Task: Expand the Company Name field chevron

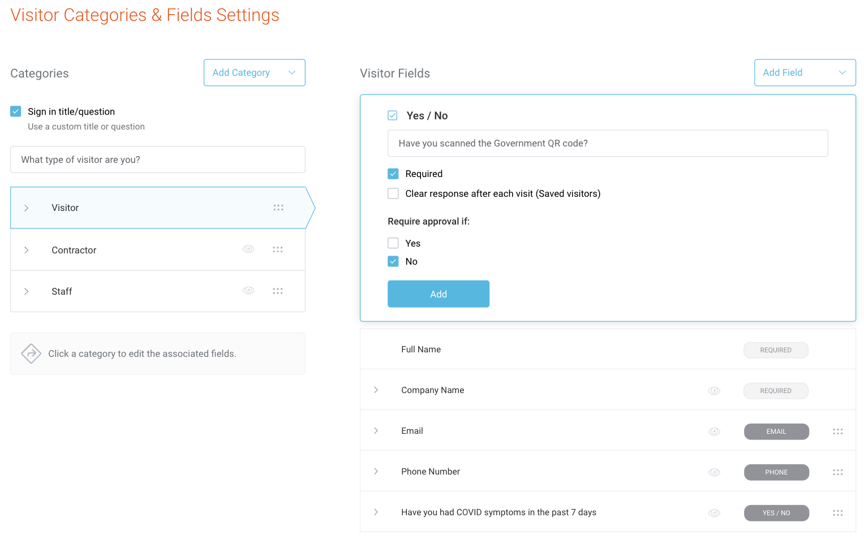Action: click(x=376, y=390)
